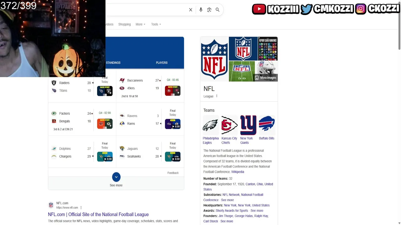401x225 pixels.
Task: Open the three-dot menu beside League
Action: click(216, 96)
